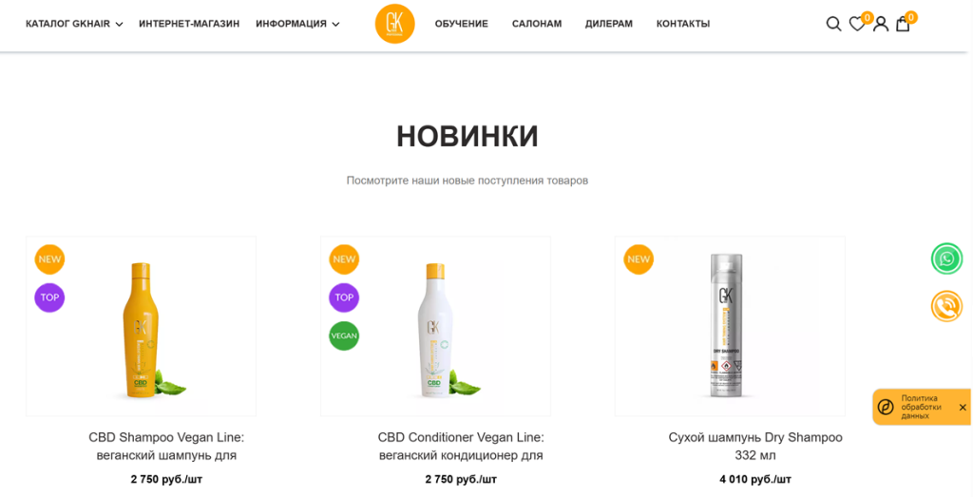Viewport: 973px width, 497px height.
Task: Open the CBD Shampoo Vegan Line product link
Action: [166, 446]
